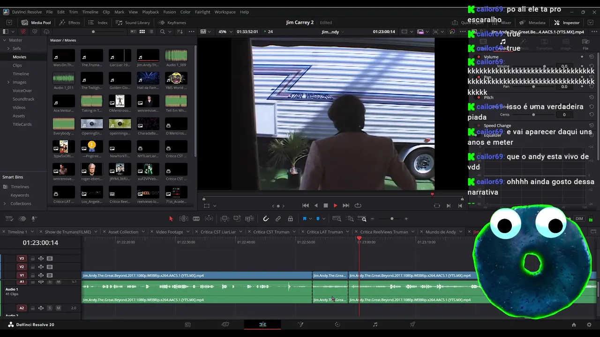Open the Timeline View Options icon
The width and height of the screenshot is (600, 337).
point(9,219)
